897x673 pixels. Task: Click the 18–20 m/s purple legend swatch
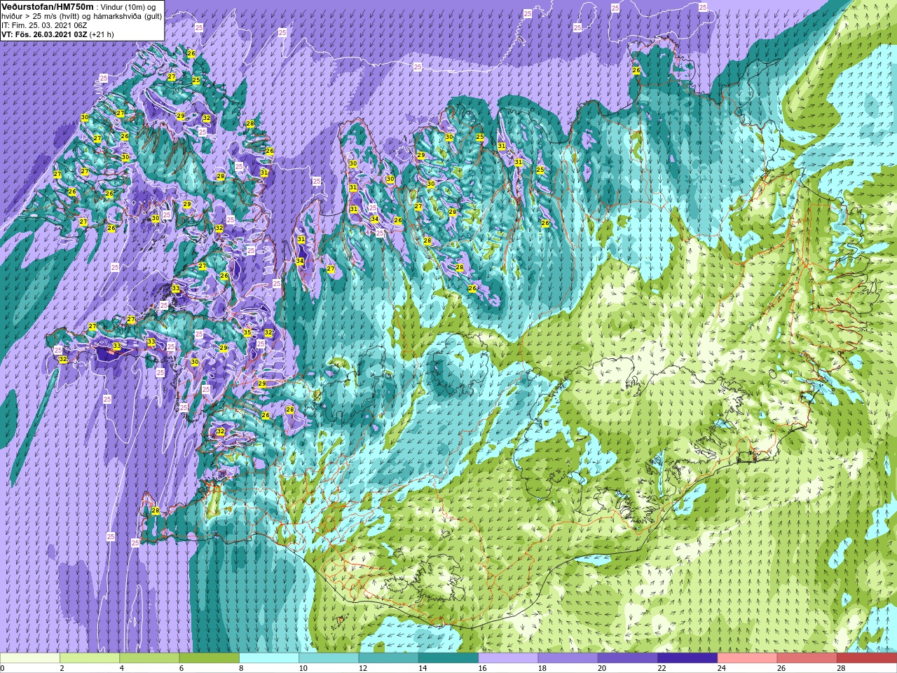pos(568,658)
